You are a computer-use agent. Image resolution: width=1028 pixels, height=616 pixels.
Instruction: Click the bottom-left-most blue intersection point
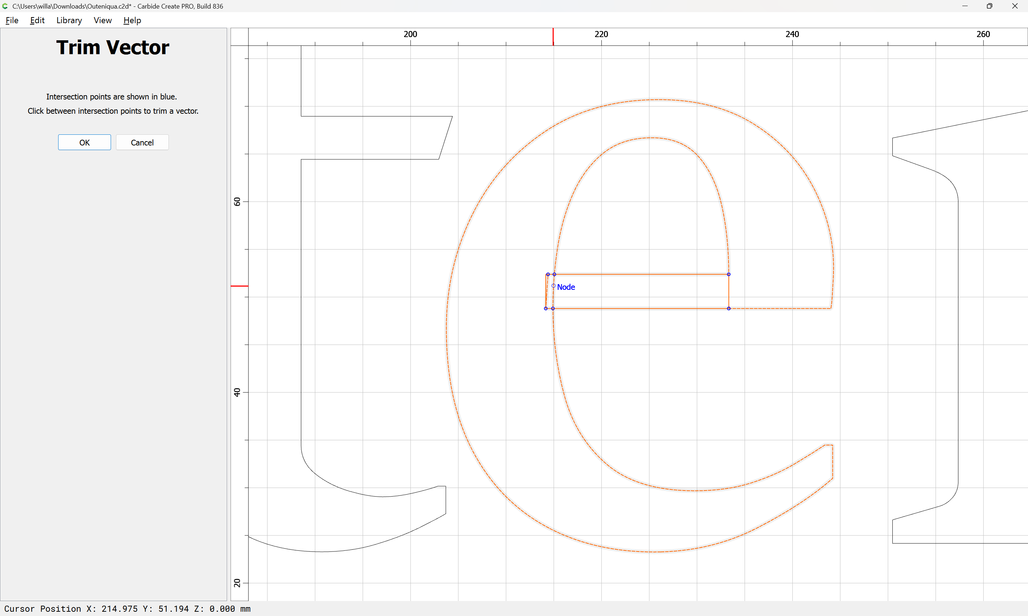click(x=545, y=308)
